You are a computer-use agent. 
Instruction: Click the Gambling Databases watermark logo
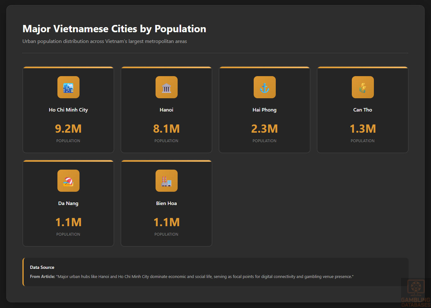[415, 293]
